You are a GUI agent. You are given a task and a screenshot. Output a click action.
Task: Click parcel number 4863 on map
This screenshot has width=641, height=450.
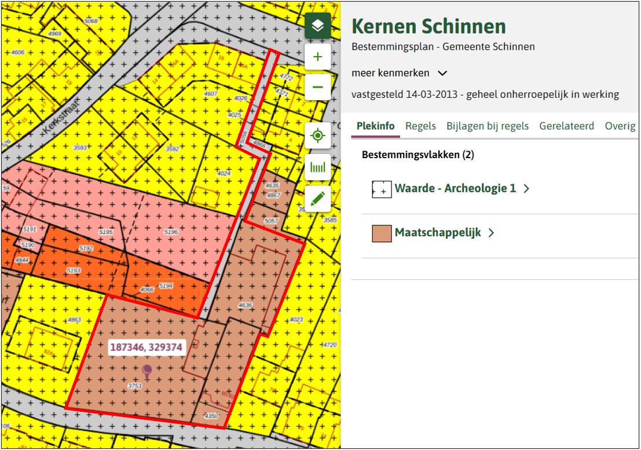click(74, 320)
